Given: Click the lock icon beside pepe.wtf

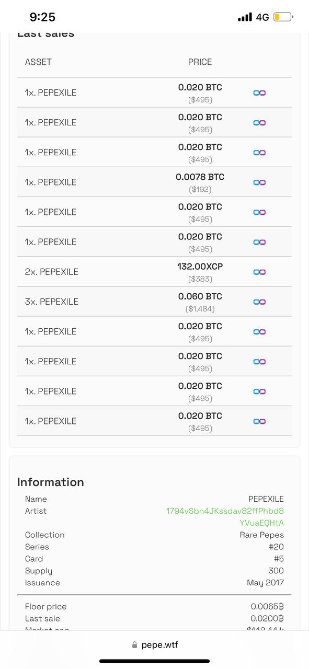Looking at the screenshot, I should tap(135, 645).
